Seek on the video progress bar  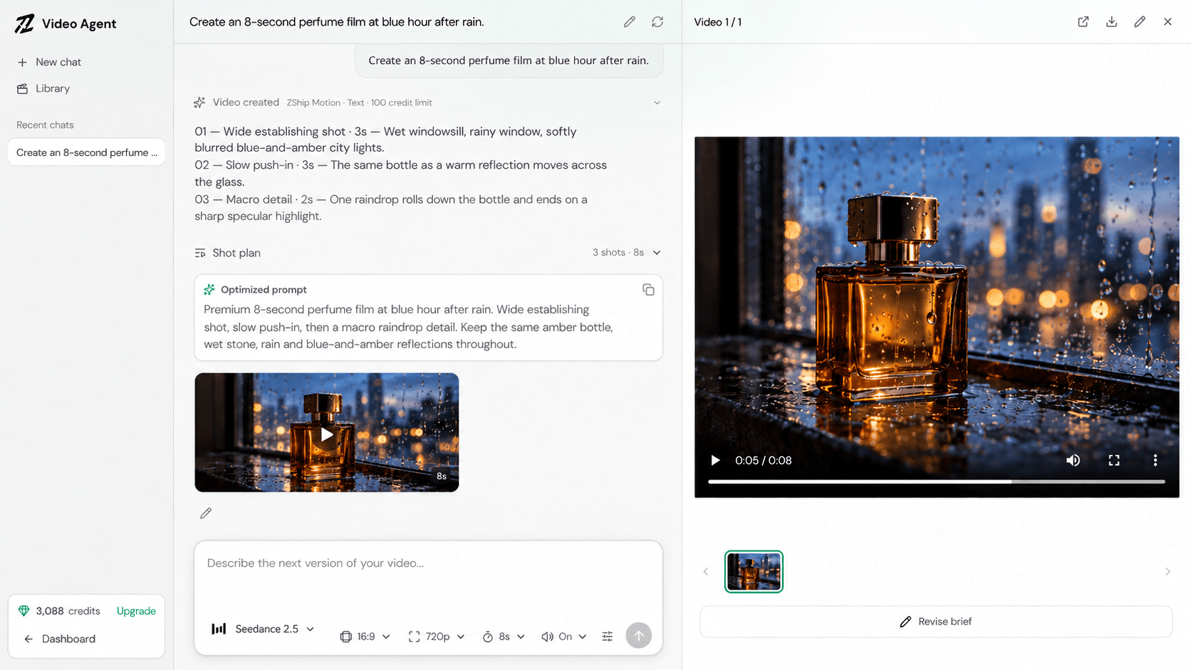(x=936, y=482)
